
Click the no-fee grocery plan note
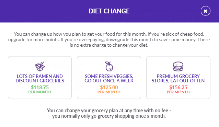click(x=109, y=113)
